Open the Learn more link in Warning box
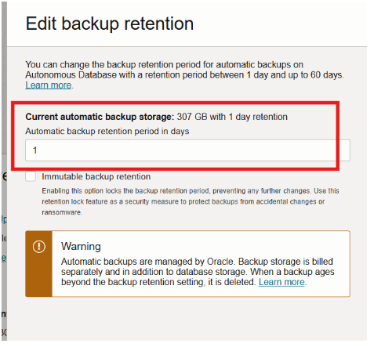 pyautogui.click(x=281, y=282)
